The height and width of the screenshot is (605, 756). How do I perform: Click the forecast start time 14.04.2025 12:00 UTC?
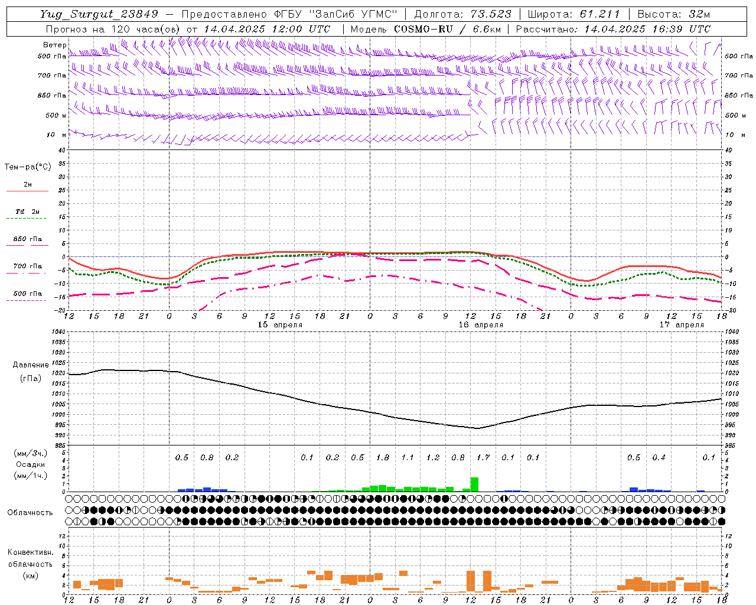click(x=267, y=29)
